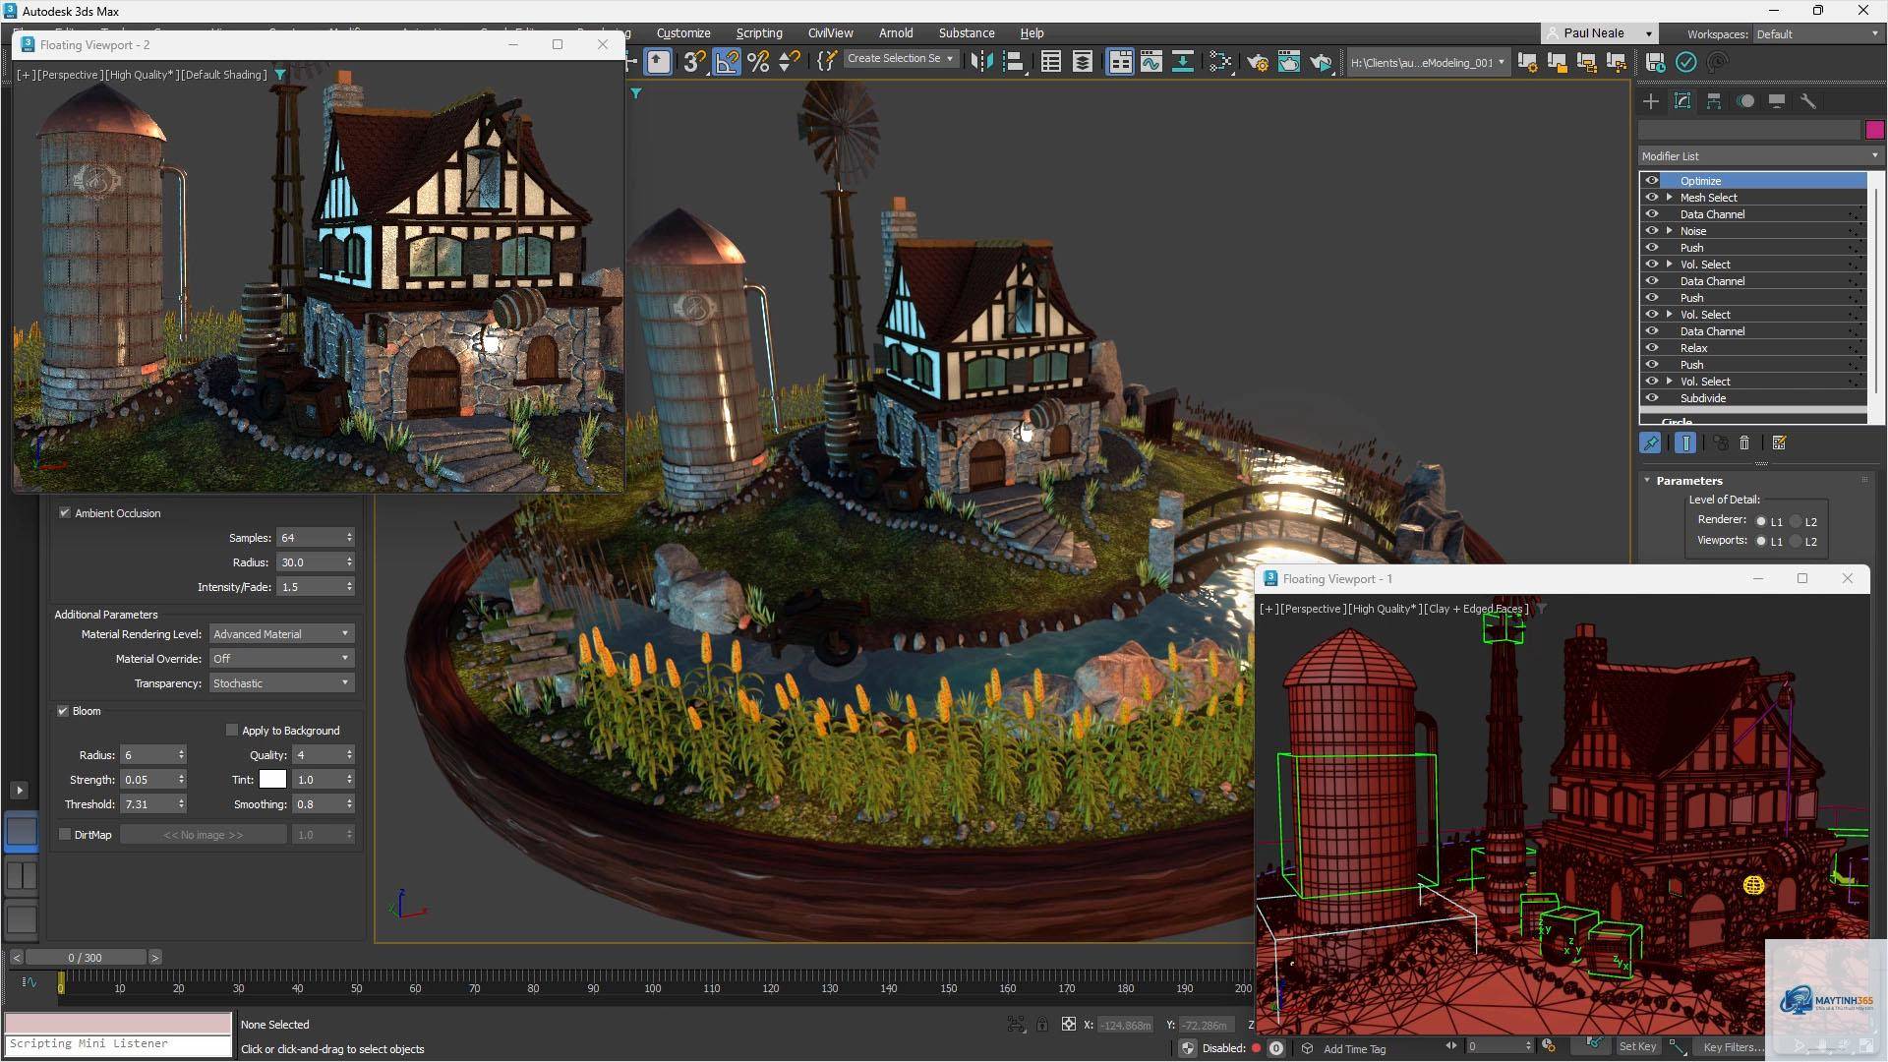Click the teal checkmark validation icon
Screen dimensions: 1888x1062
[x=1686, y=62]
